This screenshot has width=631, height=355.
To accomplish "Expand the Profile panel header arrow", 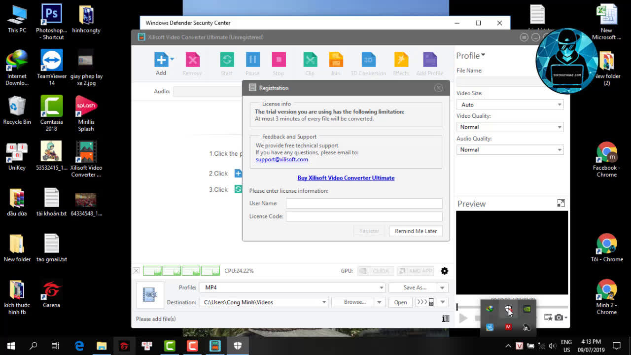I will click(x=483, y=55).
